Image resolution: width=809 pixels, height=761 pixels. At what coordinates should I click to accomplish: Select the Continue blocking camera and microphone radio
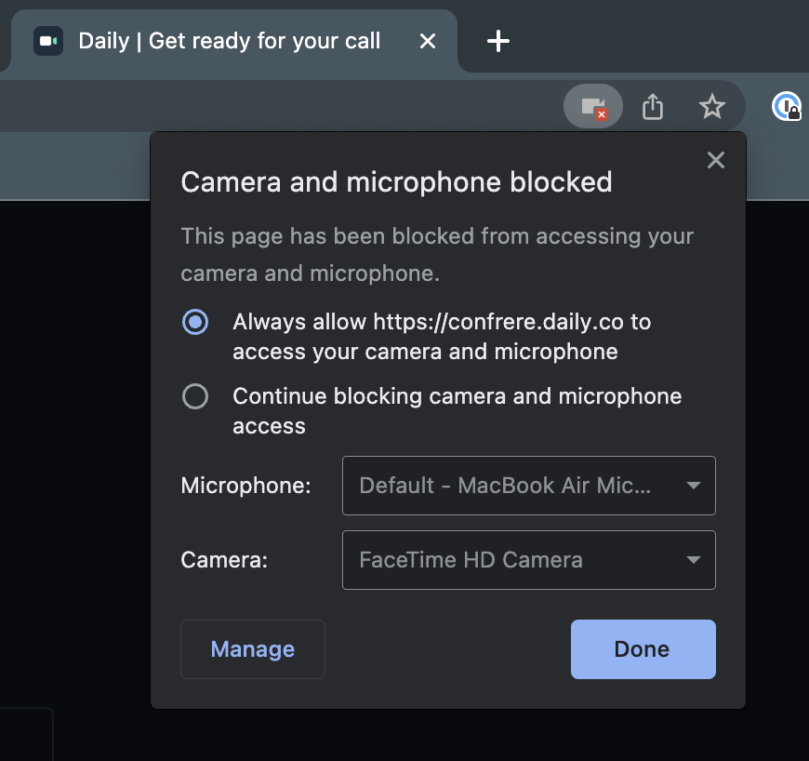coord(195,396)
